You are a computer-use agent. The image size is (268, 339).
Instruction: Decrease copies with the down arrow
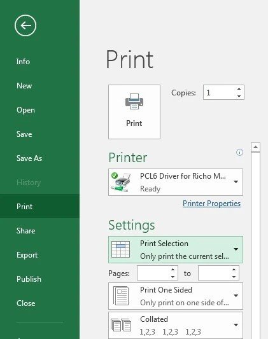pos(239,96)
